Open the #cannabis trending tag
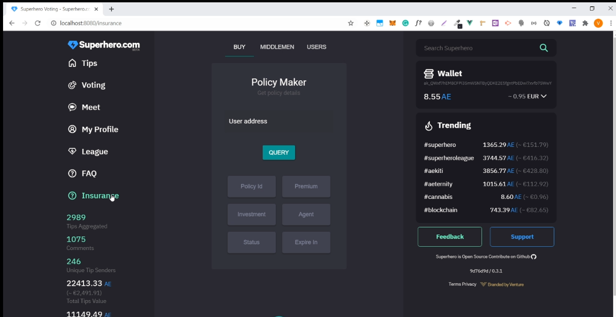The width and height of the screenshot is (616, 317). point(438,197)
